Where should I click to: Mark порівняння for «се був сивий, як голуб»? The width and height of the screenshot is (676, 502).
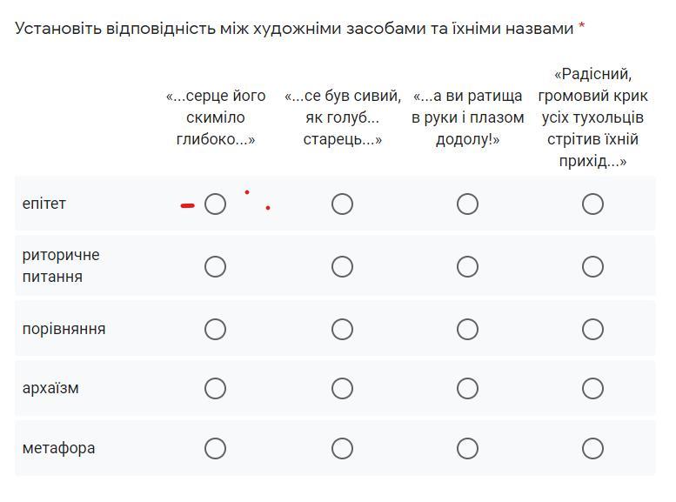tap(342, 330)
